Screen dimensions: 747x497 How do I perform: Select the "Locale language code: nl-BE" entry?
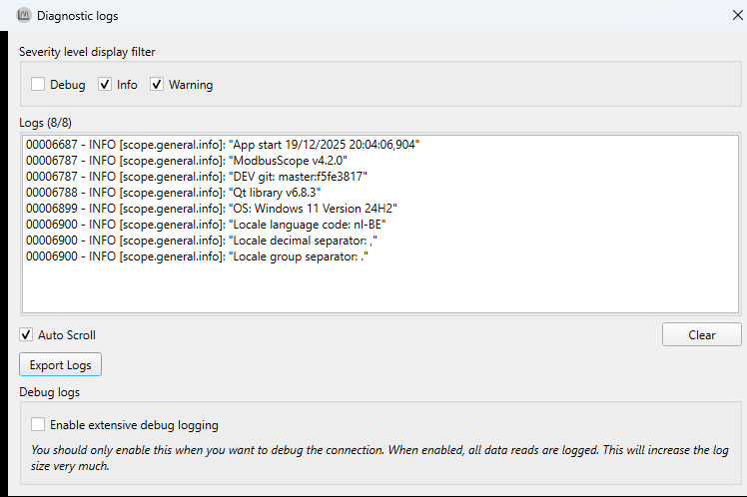point(206,225)
